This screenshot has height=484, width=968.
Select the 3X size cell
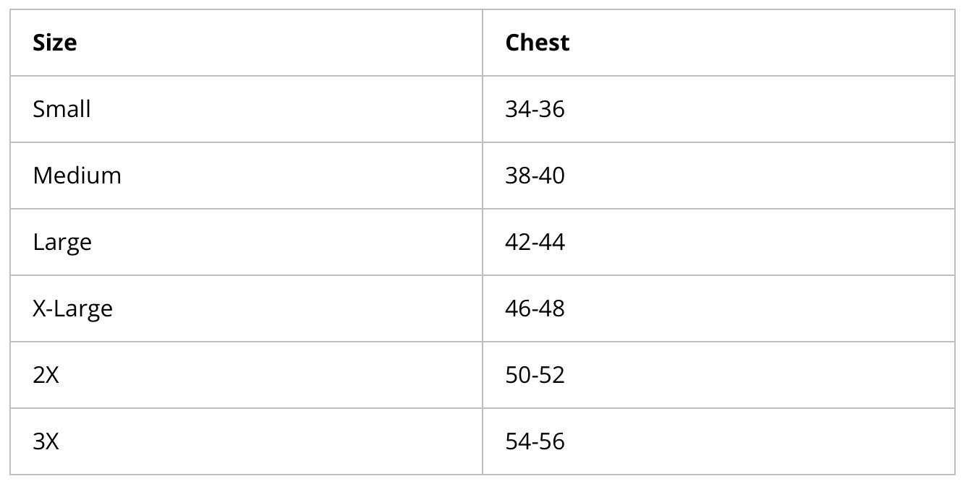coord(246,441)
